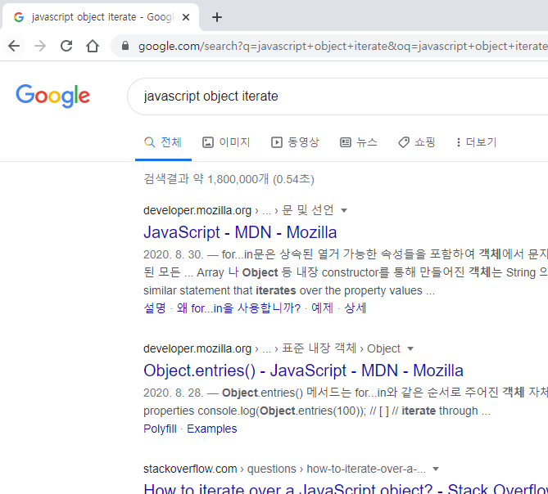Open the 예제 sitelink
548x494 pixels.
coord(322,308)
